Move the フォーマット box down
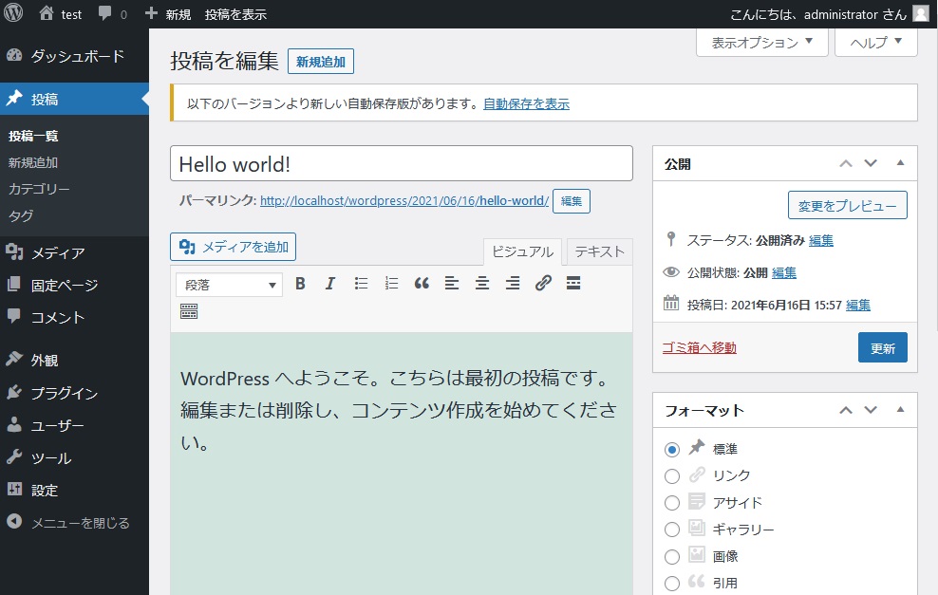 click(x=871, y=410)
